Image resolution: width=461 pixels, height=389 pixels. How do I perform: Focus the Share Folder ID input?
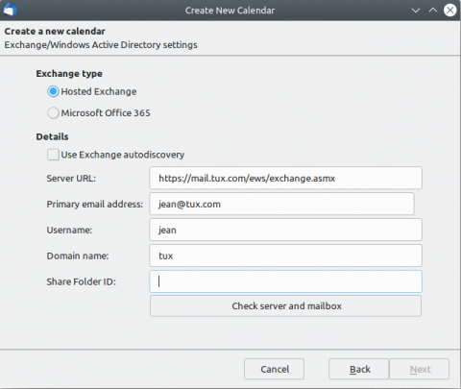coord(285,281)
